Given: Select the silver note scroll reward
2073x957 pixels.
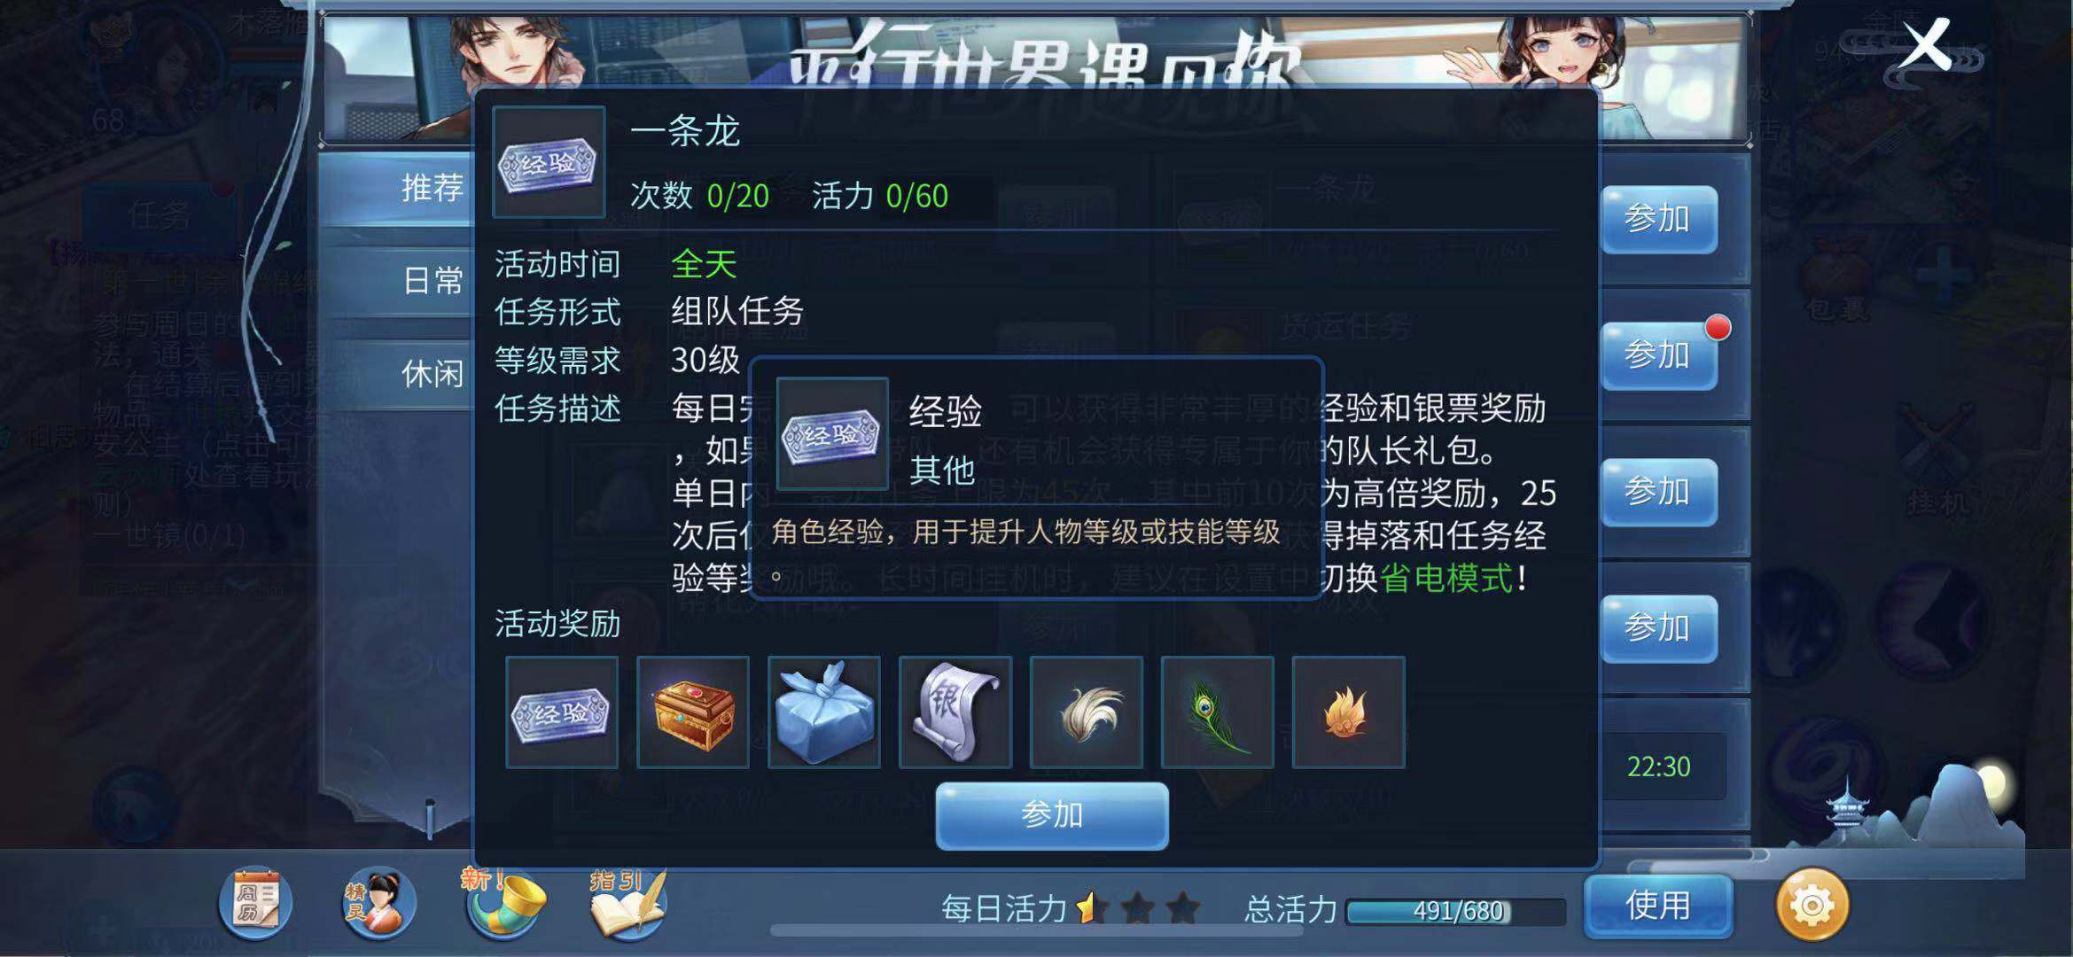Looking at the screenshot, I should point(955,712).
